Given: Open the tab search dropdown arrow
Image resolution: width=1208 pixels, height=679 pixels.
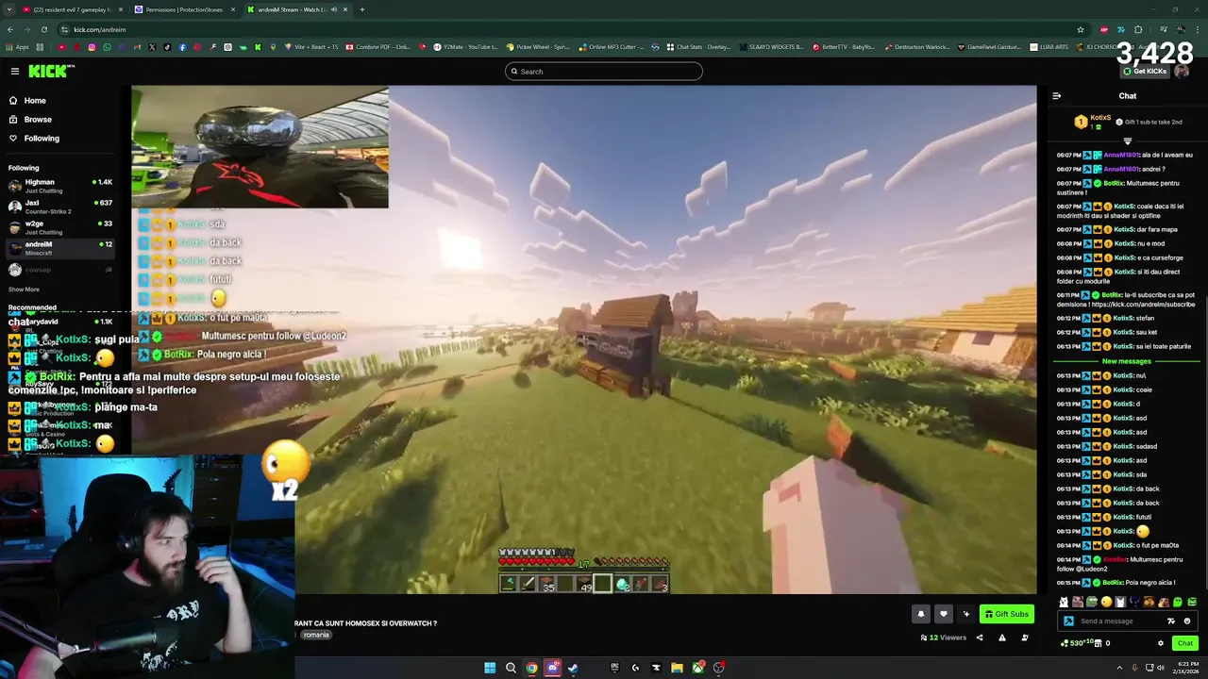Looking at the screenshot, I should coord(8,9).
